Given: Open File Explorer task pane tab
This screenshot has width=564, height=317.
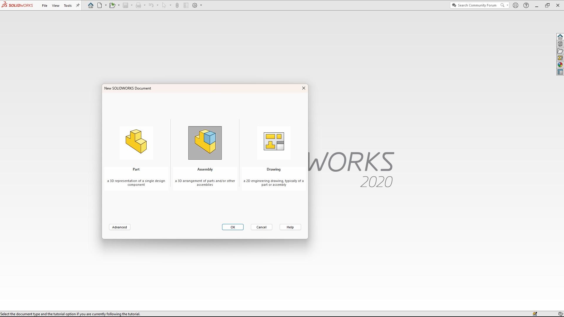Looking at the screenshot, I should coord(560,51).
